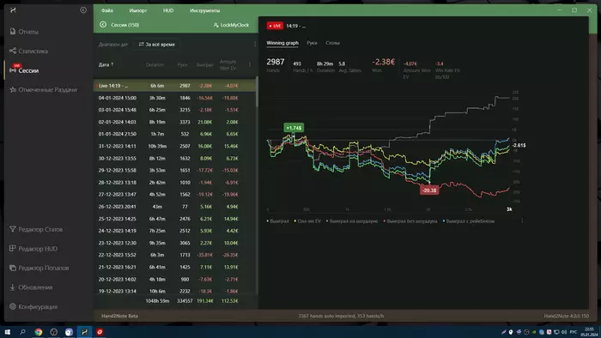
Task: Select session 03-01-2024 15:48
Action: (175, 110)
